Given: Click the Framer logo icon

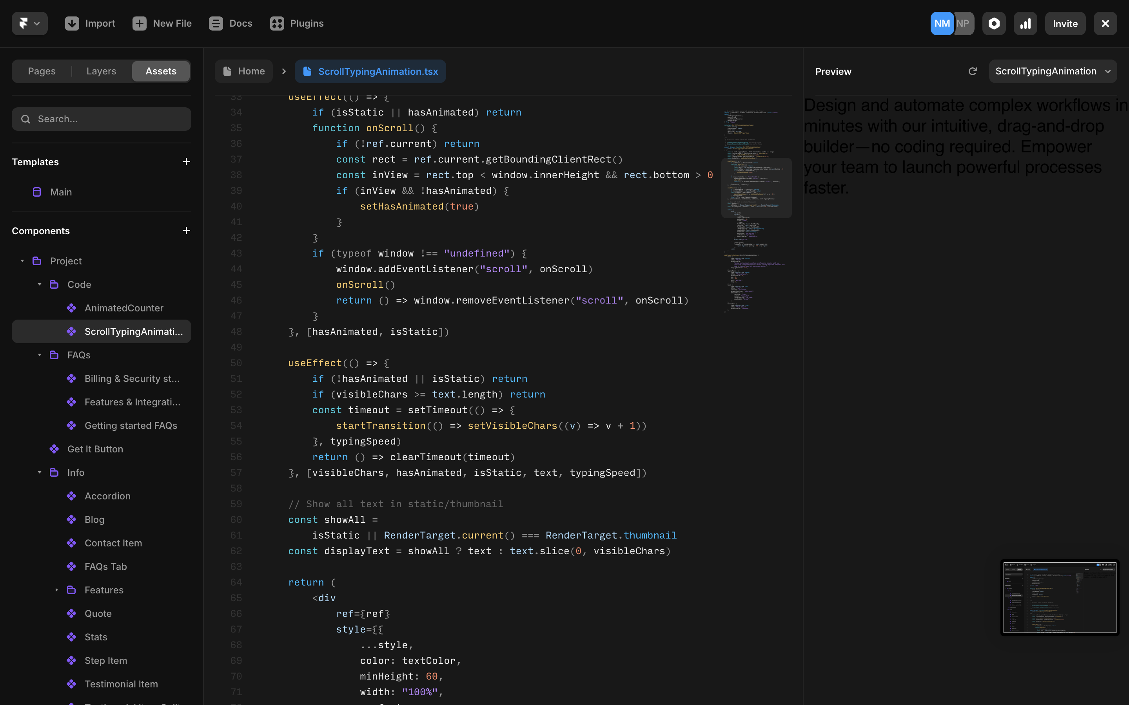Looking at the screenshot, I should pyautogui.click(x=24, y=23).
